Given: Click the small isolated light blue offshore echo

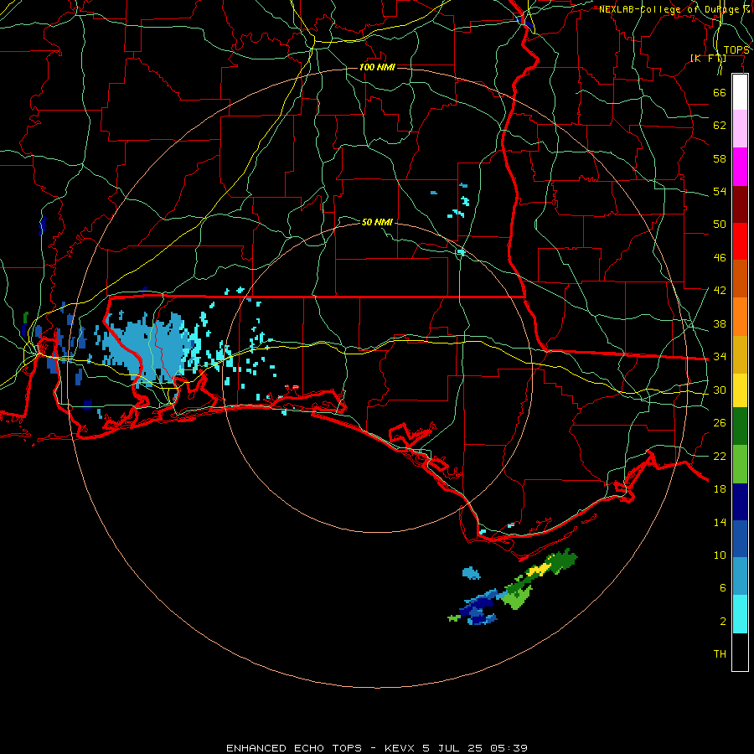Looking at the screenshot, I should pos(471,573).
